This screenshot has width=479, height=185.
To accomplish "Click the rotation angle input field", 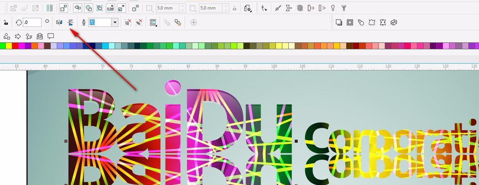I will 32,22.
